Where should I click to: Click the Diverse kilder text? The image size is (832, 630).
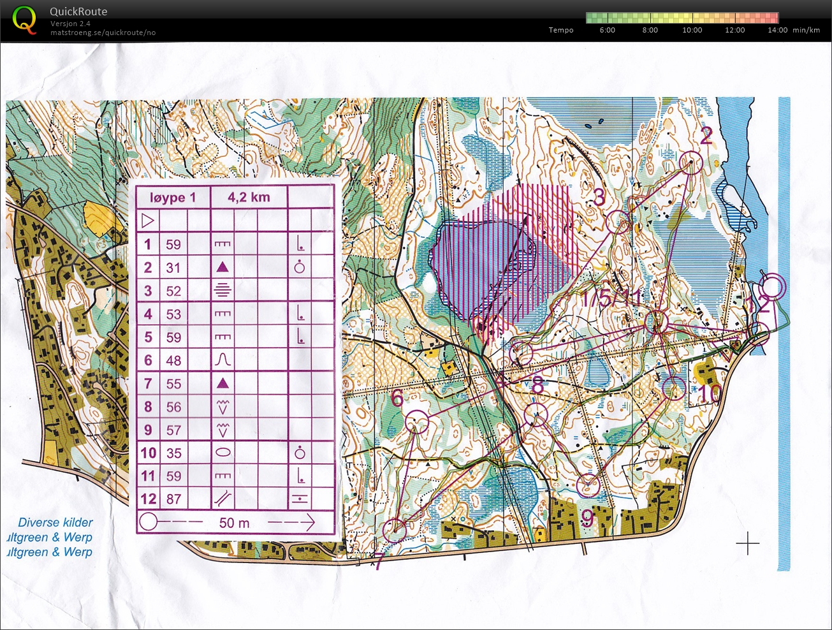55,522
